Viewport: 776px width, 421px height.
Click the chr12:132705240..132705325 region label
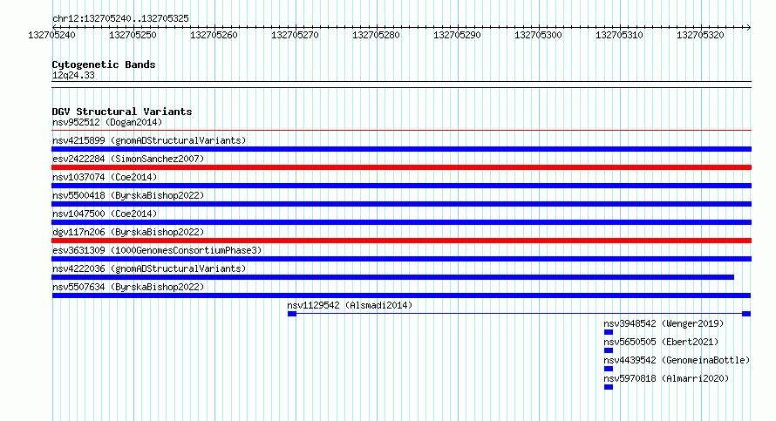pyautogui.click(x=120, y=19)
